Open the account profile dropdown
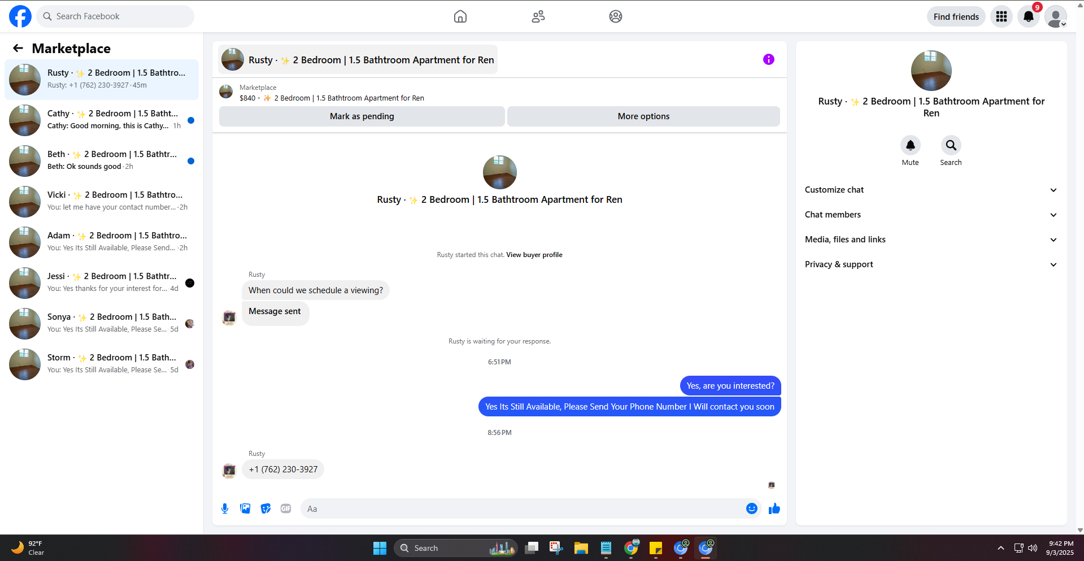The width and height of the screenshot is (1084, 561). (x=1056, y=16)
